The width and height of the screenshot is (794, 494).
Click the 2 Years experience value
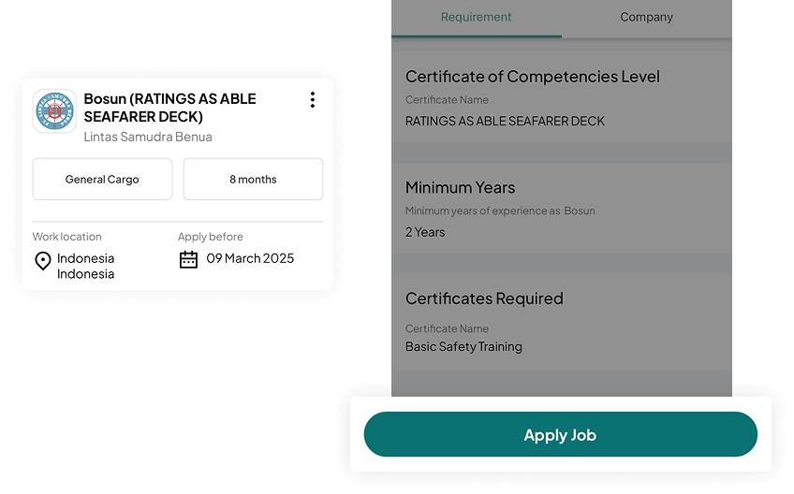click(x=425, y=232)
